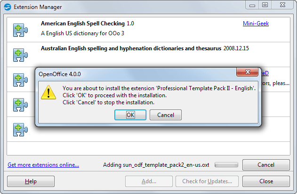This screenshot has height=194, width=297.
Task: Select the American English Spell Checking title
Action: pos(83,23)
